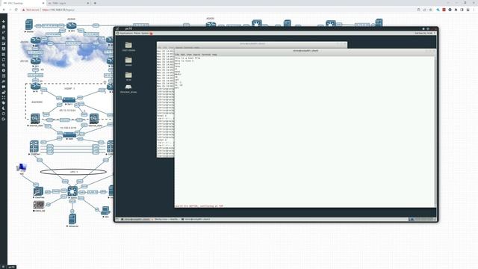The height and width of the screenshot is (269, 478).
Task: Click the vPC 1 ellipse label
Action: pyautogui.click(x=73, y=172)
